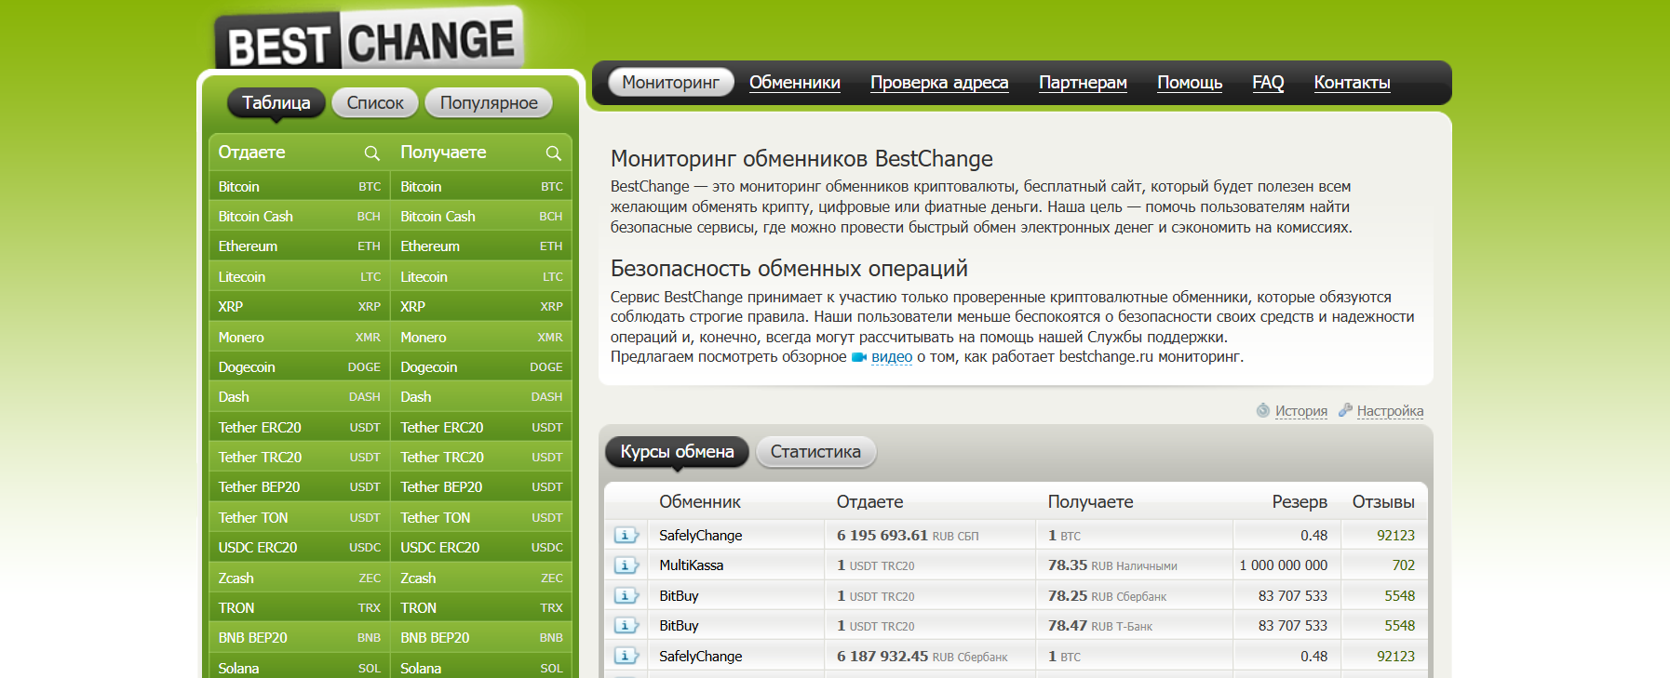Select Litecoin in Отдаете column
The image size is (1670, 678).
coord(299,277)
